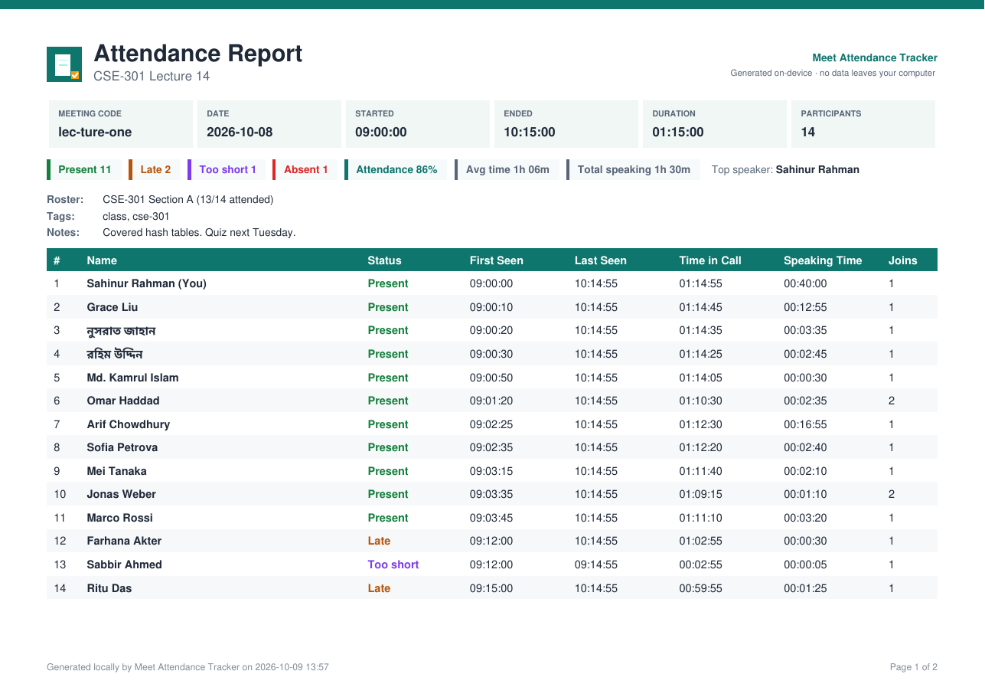Click the Top speaker Sahinur Rahman label
The height and width of the screenshot is (697, 985).
pyautogui.click(x=785, y=169)
